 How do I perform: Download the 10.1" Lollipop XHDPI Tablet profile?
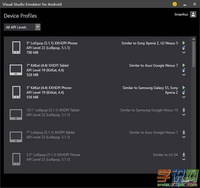click(x=184, y=110)
